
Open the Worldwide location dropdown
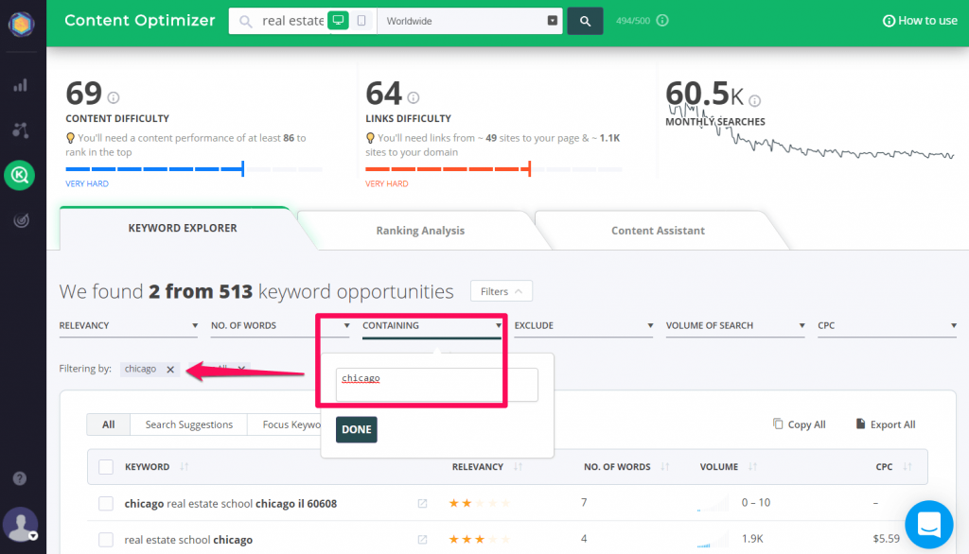pos(469,21)
